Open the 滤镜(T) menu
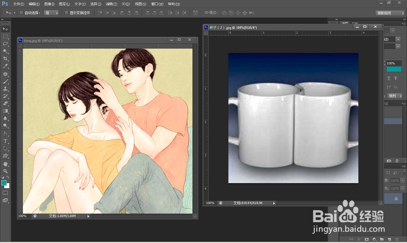Image resolution: width=407 pixels, height=243 pixels. [x=111, y=4]
